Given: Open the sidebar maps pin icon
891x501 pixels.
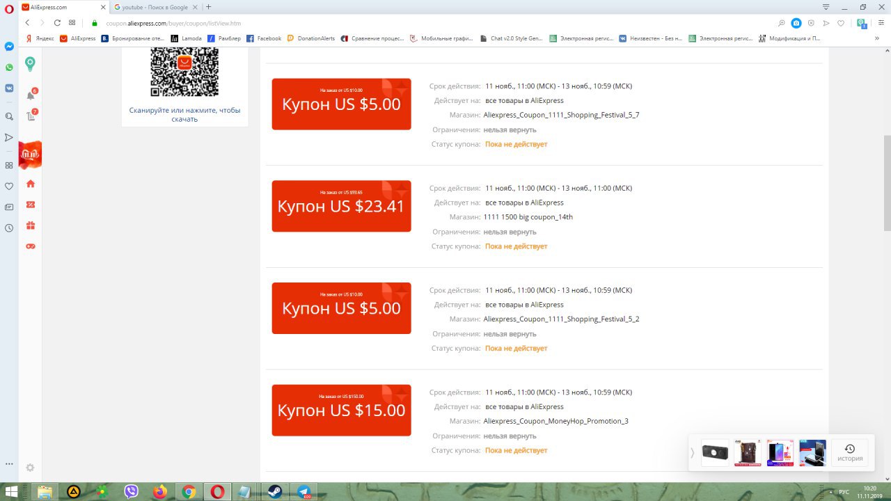Looking at the screenshot, I should pos(30,64).
